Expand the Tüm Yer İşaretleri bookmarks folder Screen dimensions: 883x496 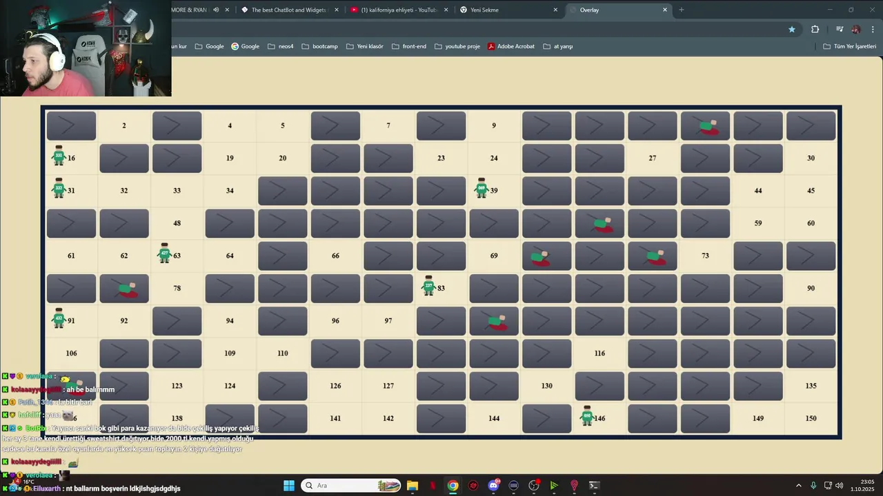[x=850, y=46]
